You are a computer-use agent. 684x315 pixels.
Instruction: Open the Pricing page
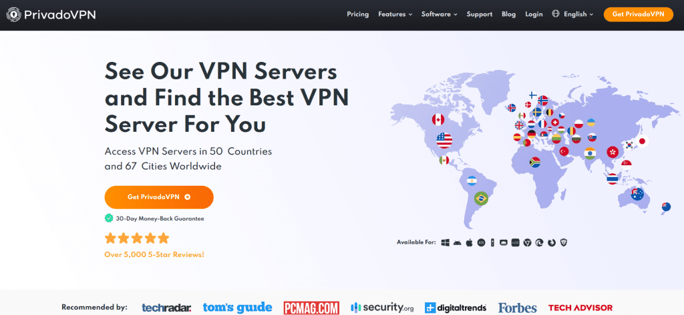coord(358,14)
